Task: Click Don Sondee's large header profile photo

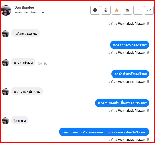Action: (6, 10)
